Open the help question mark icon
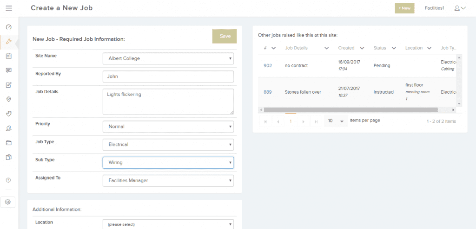Screen dimensions: 476x229 8,180
